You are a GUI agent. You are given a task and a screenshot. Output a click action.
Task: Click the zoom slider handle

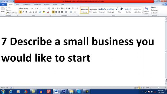[x=158, y=88]
